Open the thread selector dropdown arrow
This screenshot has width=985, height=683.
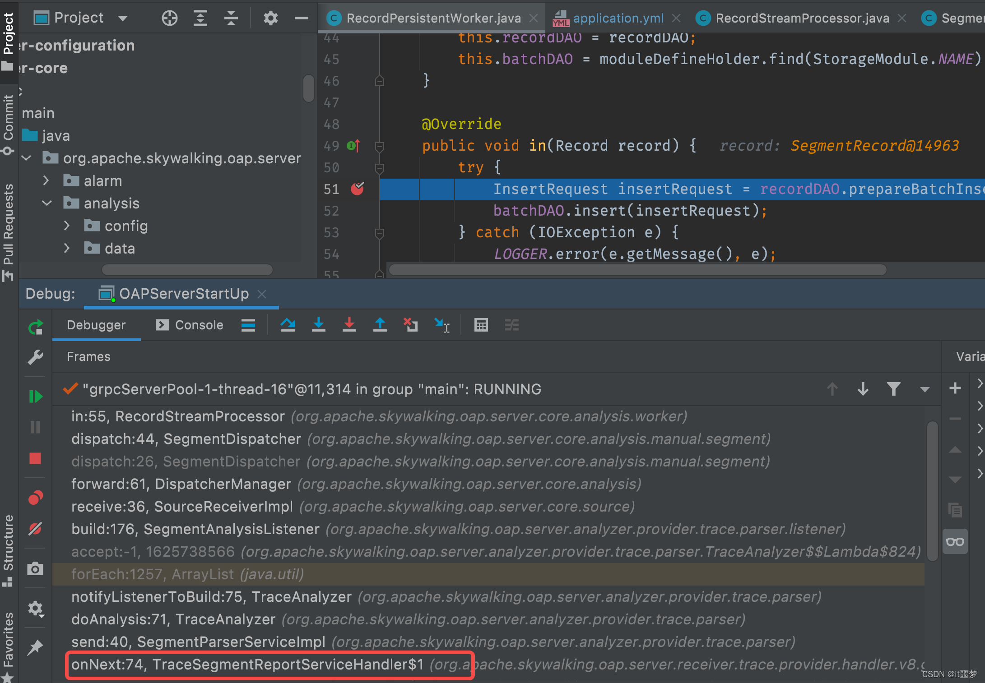pos(925,389)
